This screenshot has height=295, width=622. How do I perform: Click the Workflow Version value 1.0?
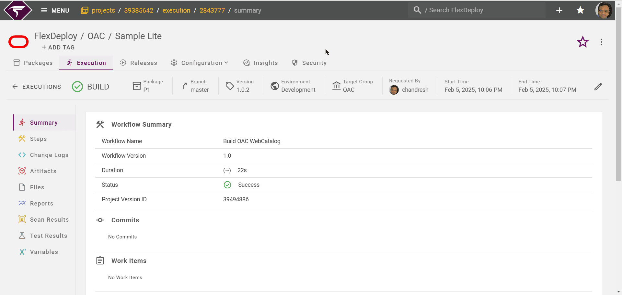pos(227,156)
